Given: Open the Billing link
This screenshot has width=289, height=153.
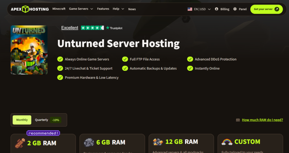Looking at the screenshot, I should click(x=225, y=9).
